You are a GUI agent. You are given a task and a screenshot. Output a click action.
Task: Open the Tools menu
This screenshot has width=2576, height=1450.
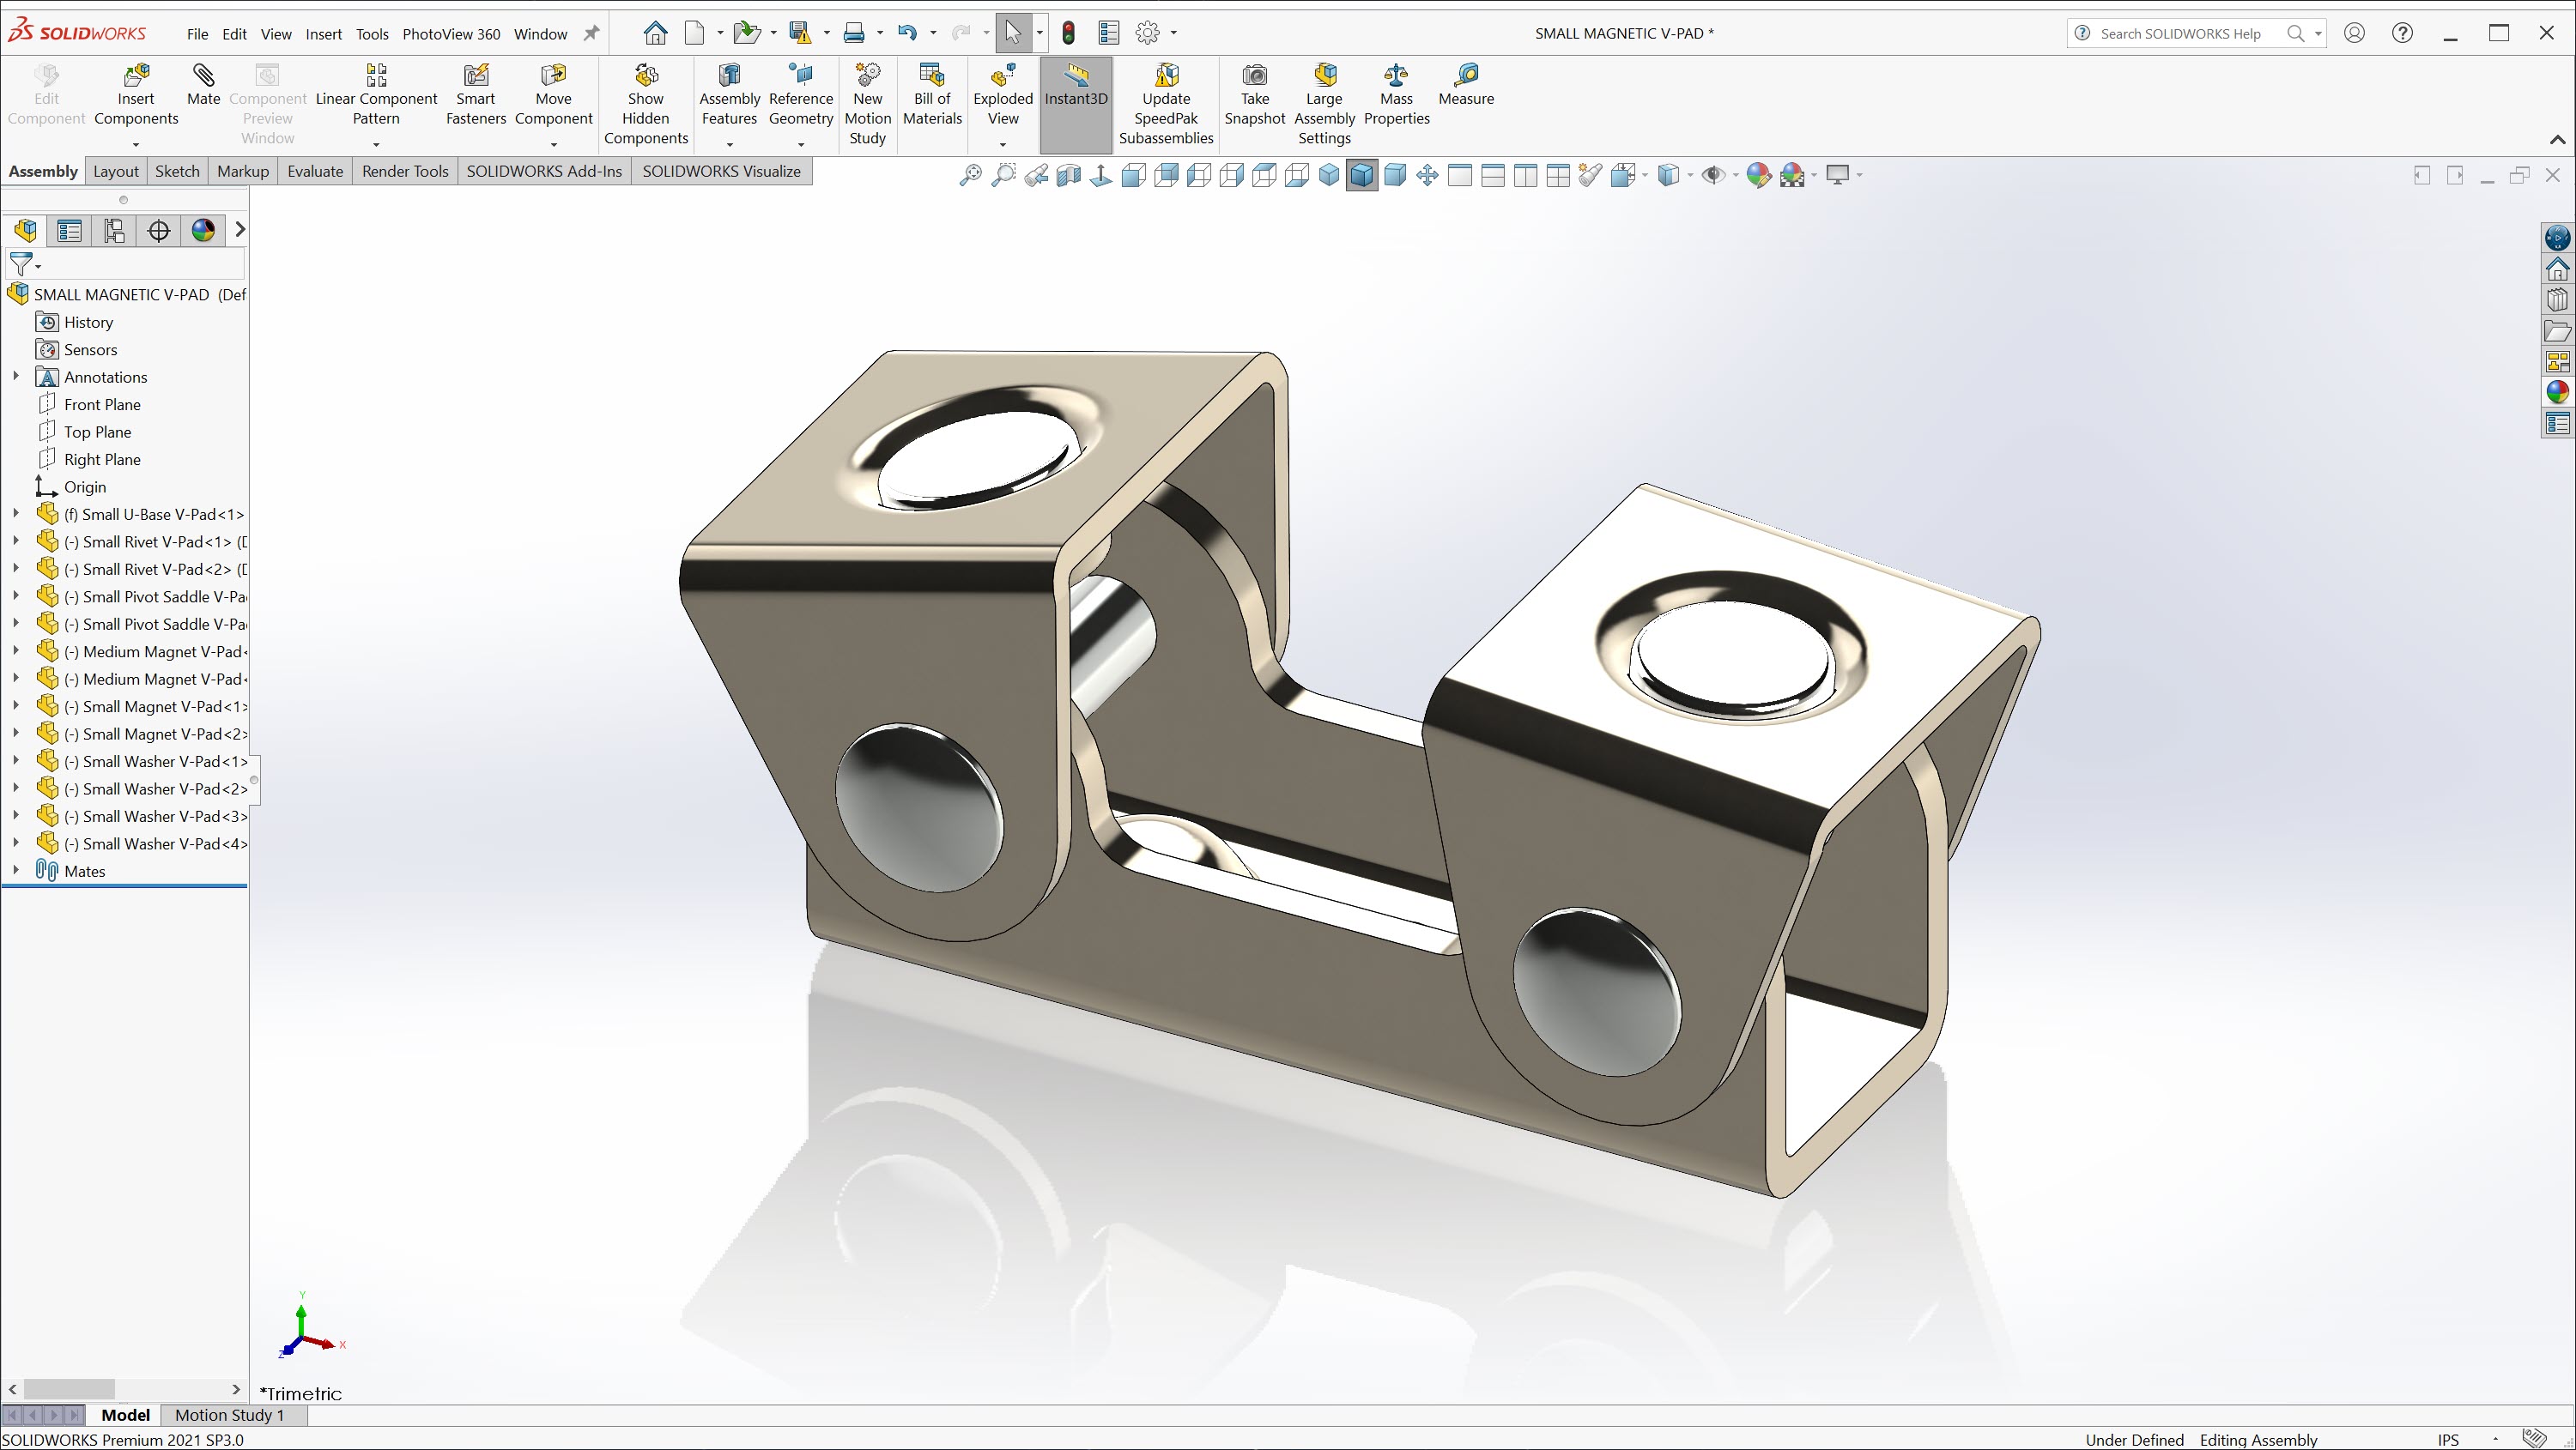pyautogui.click(x=372, y=34)
